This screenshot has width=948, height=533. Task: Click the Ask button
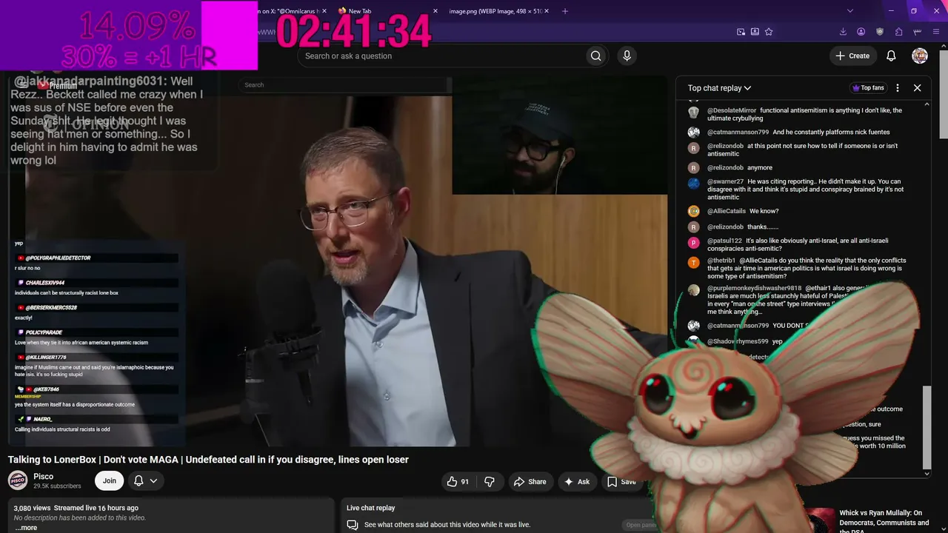(x=577, y=481)
